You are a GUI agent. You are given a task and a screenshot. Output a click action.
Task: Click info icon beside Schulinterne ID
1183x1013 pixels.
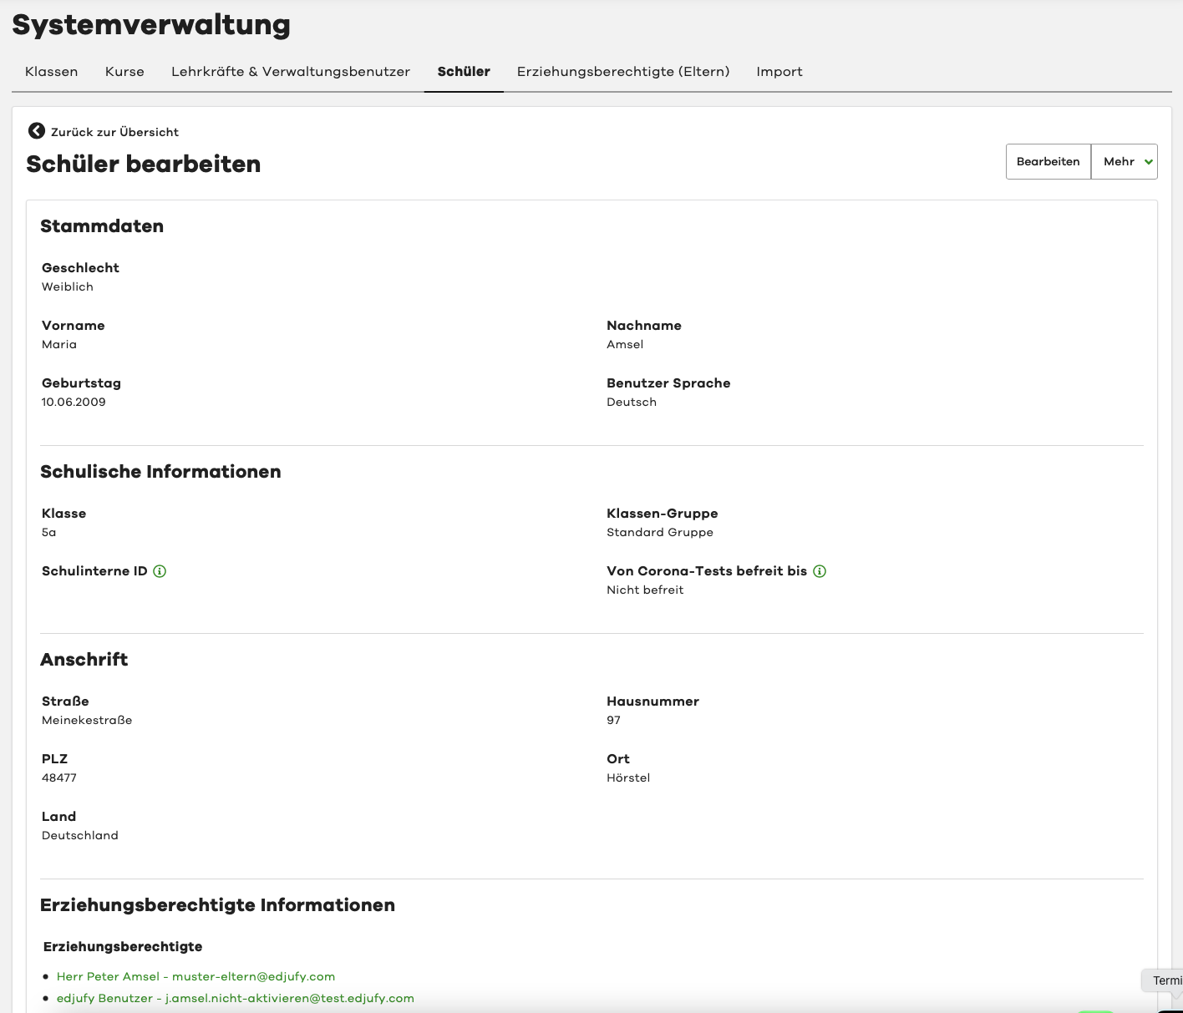pos(160,571)
